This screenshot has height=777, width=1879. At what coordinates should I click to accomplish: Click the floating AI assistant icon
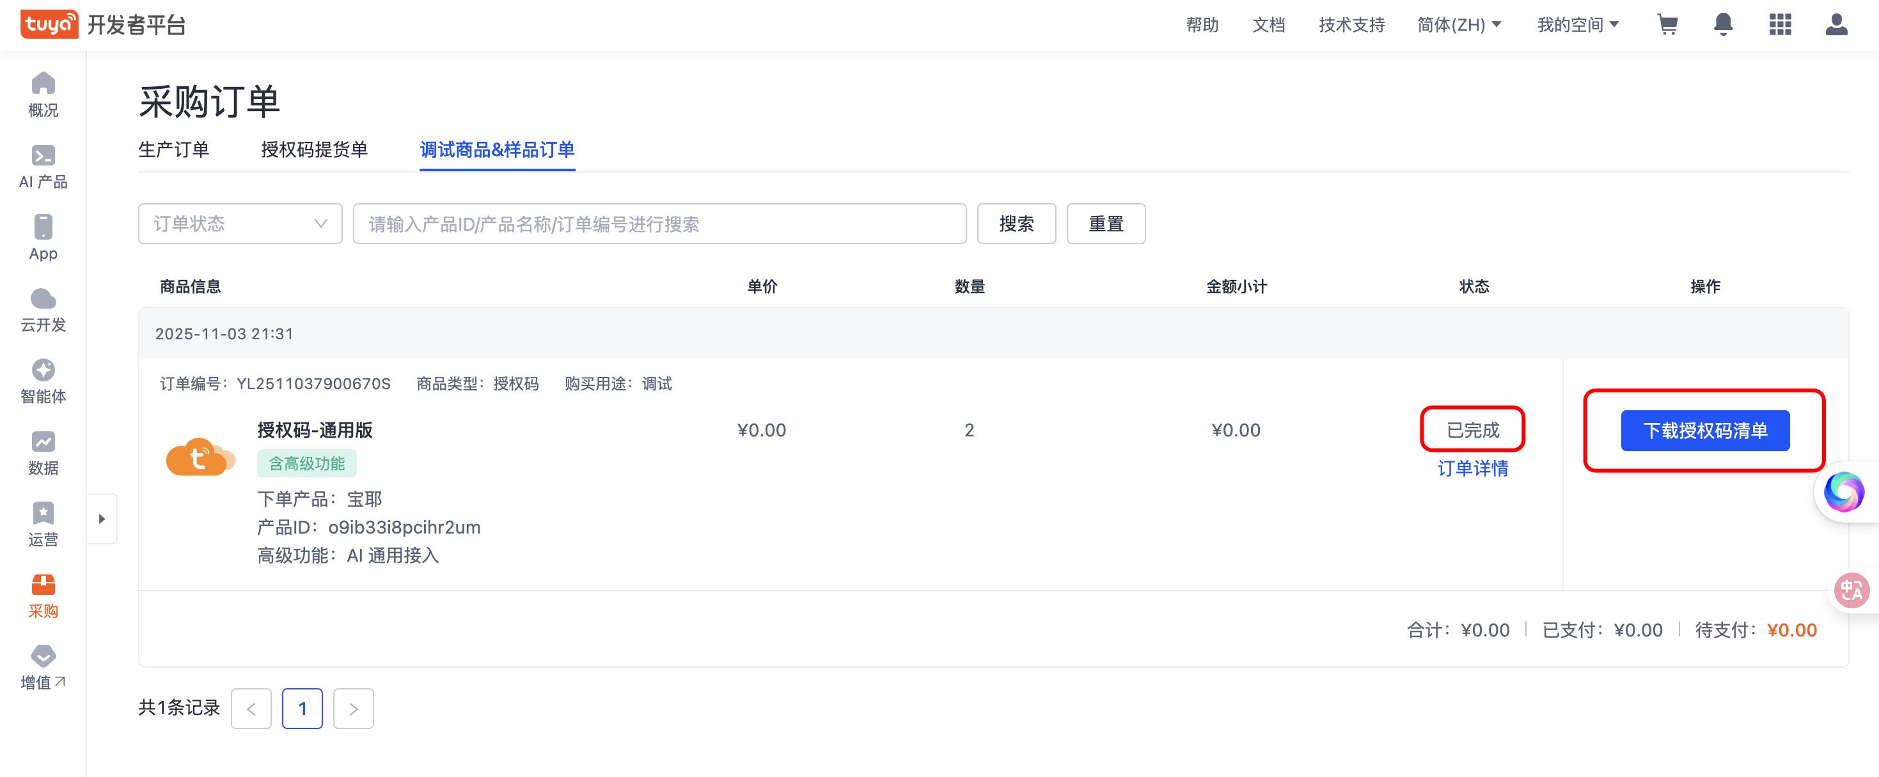[x=1843, y=492]
